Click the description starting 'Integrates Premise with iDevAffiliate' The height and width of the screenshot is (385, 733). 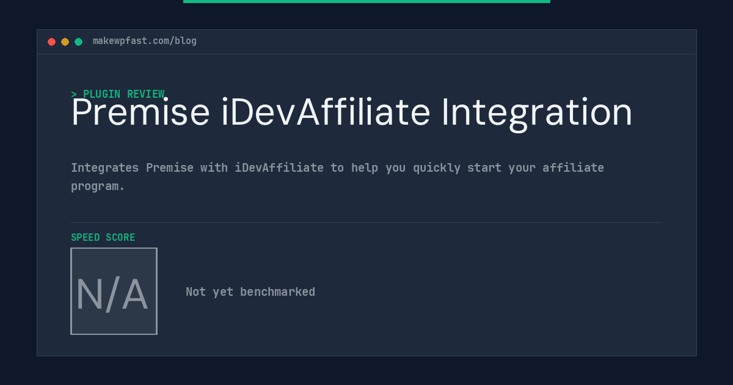coord(337,177)
